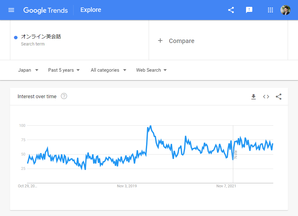This screenshot has height=216, width=298.
Task: Share the Interest over time chart
Action: [x=279, y=97]
